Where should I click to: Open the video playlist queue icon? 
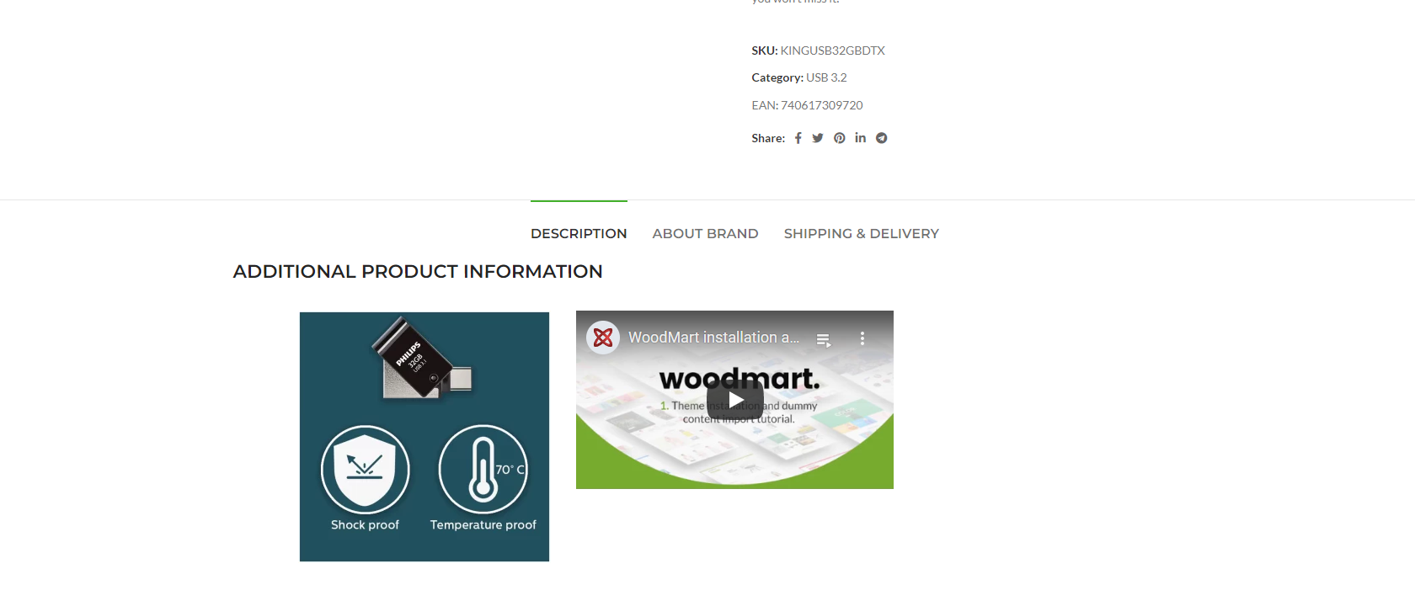click(x=824, y=339)
